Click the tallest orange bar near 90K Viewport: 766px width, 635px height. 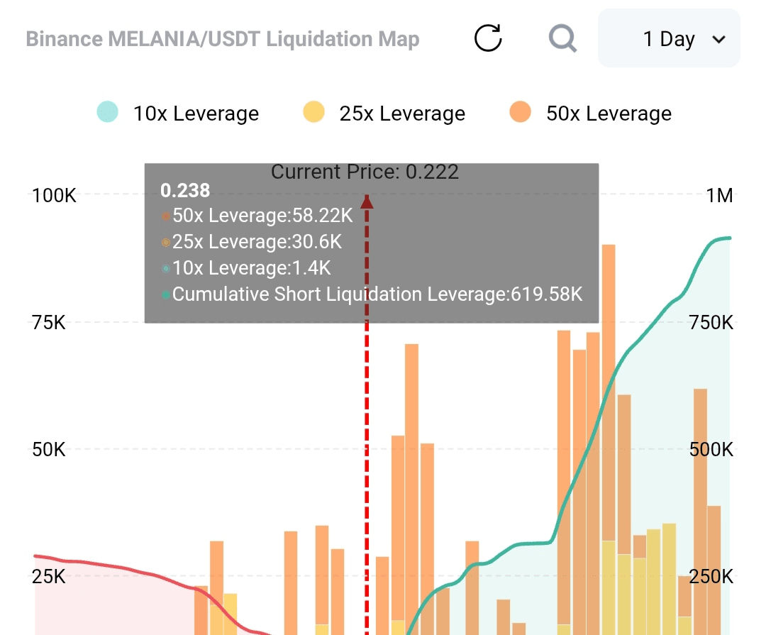click(x=609, y=355)
